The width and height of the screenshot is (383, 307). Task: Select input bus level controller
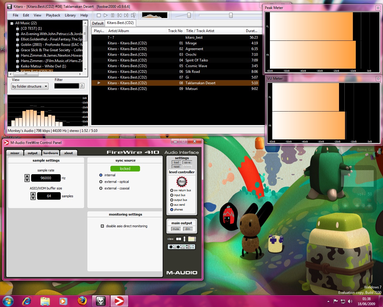click(172, 195)
